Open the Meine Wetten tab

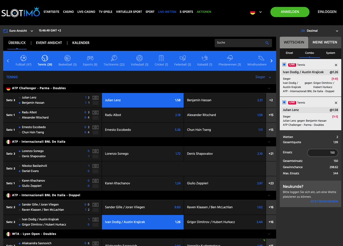click(x=325, y=42)
